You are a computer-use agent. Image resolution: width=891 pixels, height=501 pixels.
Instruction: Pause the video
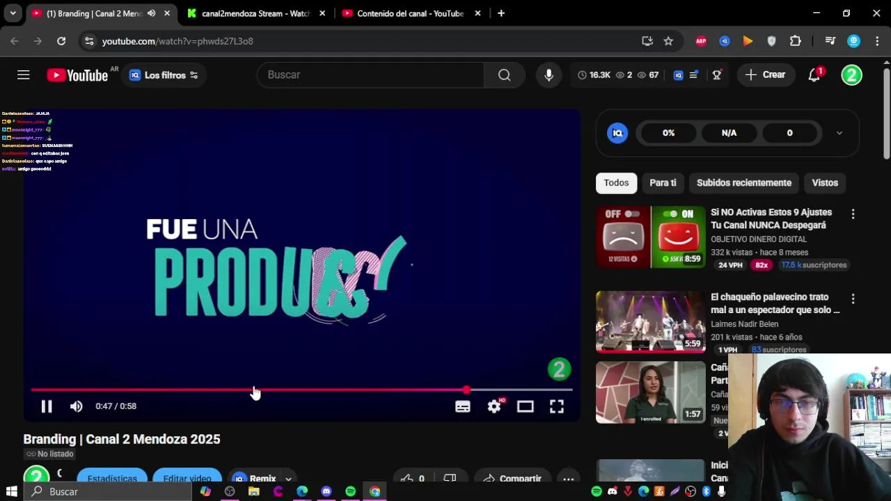coord(47,406)
